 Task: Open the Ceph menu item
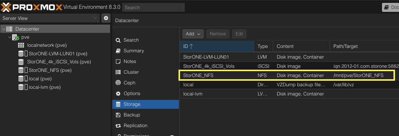click(145, 83)
